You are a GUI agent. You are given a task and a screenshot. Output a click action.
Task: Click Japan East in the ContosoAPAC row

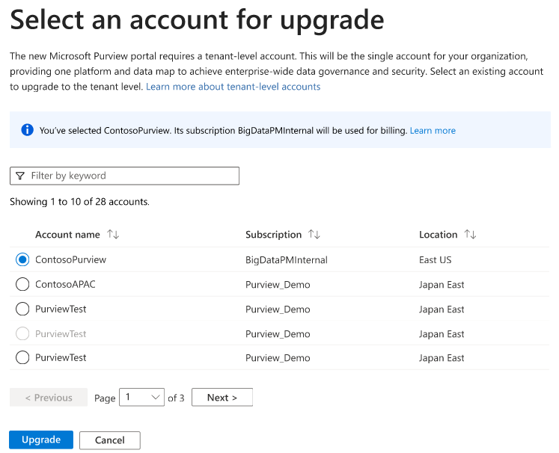pos(442,285)
